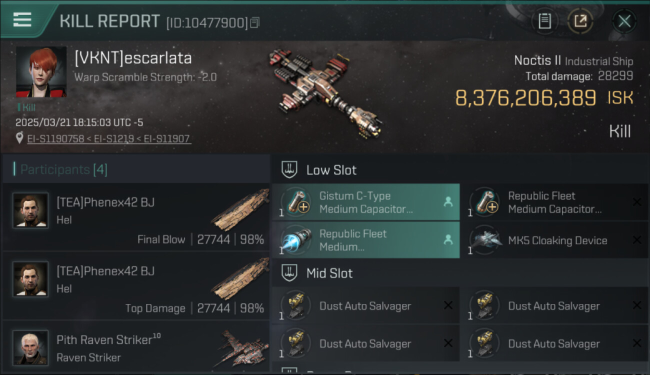650x375 pixels.
Task: Click the Noctis II ship image
Action: pos(325,92)
